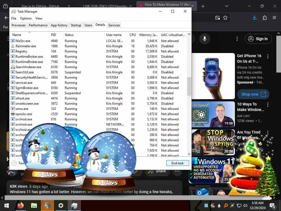Screen dimensions: 281x211
Task: Expand the list all tabs chevron
Action: pyautogui.click(x=227, y=6)
